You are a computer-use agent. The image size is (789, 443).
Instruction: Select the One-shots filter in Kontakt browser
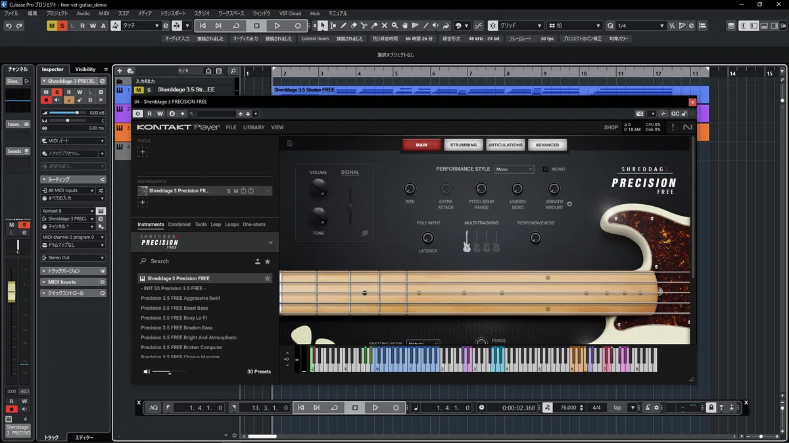click(254, 224)
